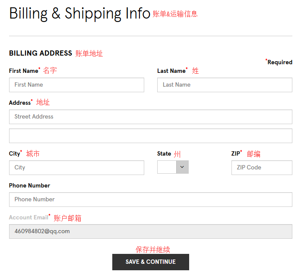Expand the State dropdown arrow
This screenshot has width=301, height=275.
tap(182, 167)
